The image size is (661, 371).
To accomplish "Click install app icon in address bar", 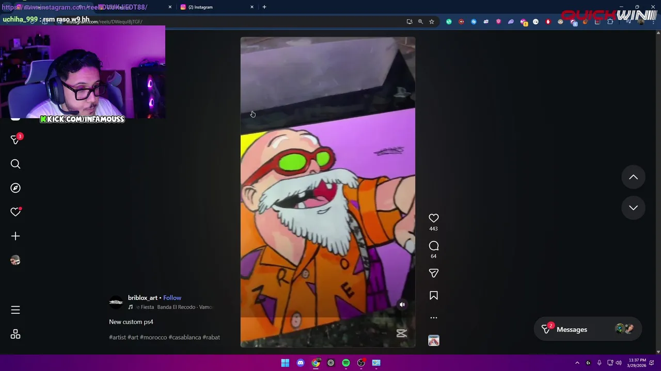I will [410, 22].
